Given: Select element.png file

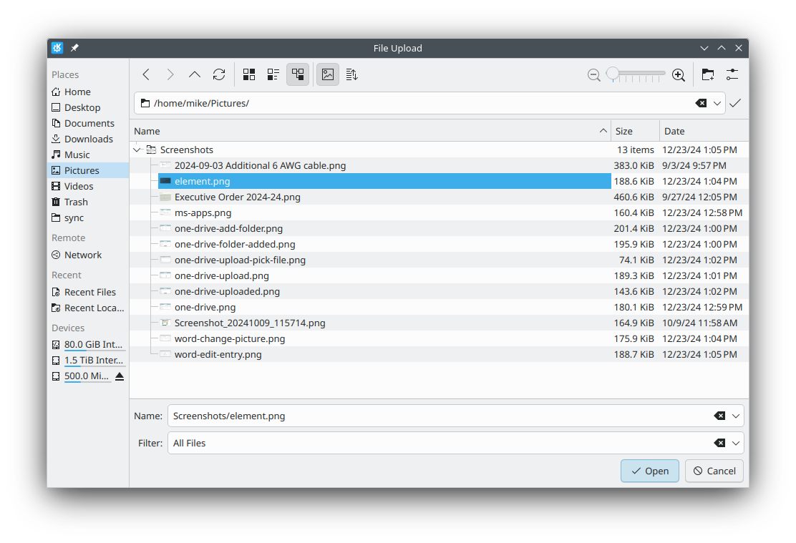Looking at the screenshot, I should (439, 181).
